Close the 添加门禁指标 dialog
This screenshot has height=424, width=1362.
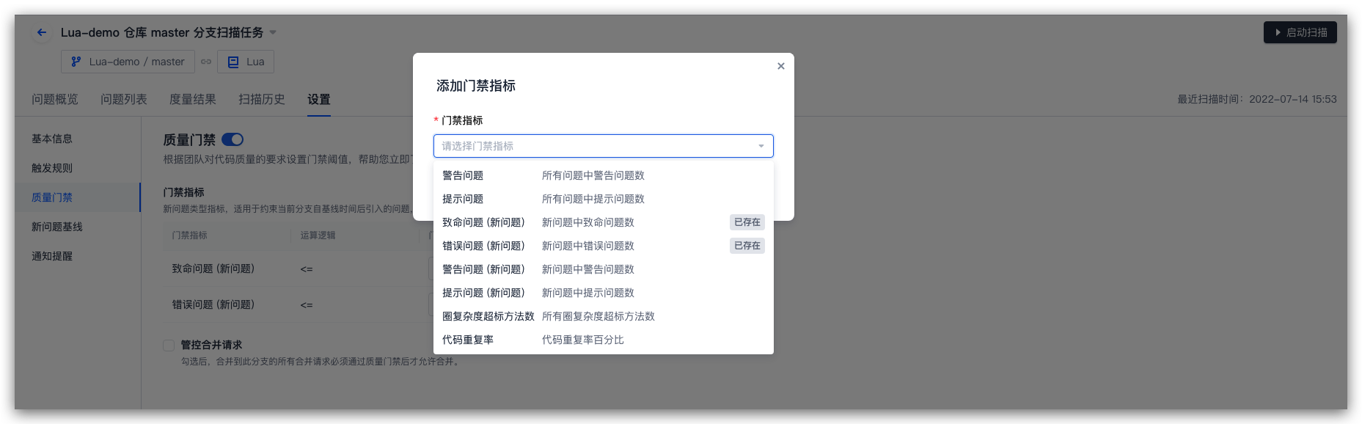coord(781,66)
